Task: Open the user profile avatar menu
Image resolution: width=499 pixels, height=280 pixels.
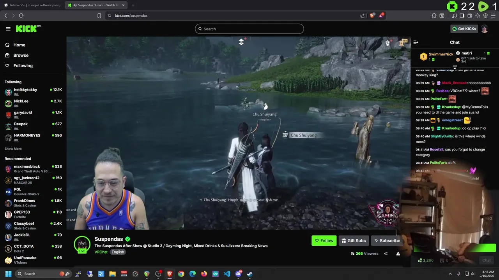Action: click(x=484, y=29)
